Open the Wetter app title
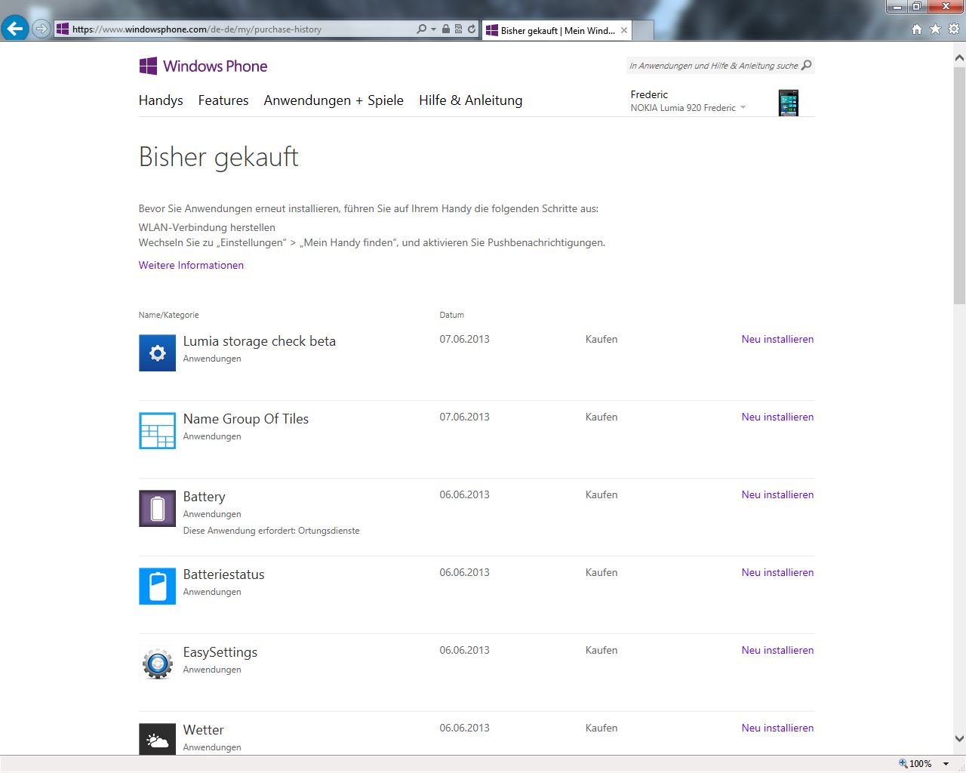Screen dimensions: 966x773 pos(204,730)
